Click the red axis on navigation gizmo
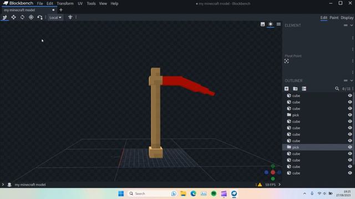 [273, 172]
